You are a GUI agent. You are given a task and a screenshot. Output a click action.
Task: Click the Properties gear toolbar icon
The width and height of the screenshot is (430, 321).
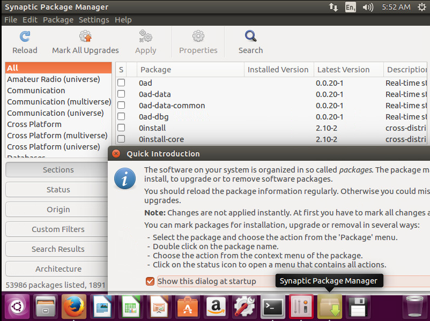tap(198, 36)
